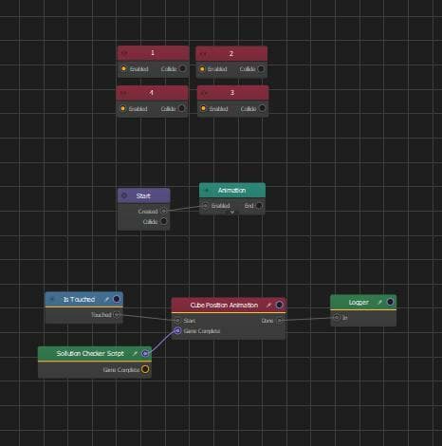Viewport: 442px width, 446px height.
Task: Click pencil icon on Solution Checker Script node
Action: [135, 353]
